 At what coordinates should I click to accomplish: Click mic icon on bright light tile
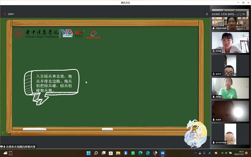[x=213, y=120]
